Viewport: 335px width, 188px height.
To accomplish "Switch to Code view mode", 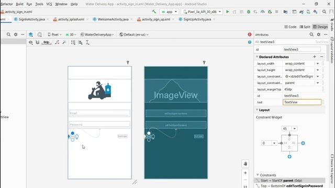I will (290, 27).
